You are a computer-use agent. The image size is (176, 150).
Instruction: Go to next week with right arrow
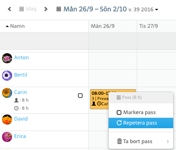click(46, 9)
